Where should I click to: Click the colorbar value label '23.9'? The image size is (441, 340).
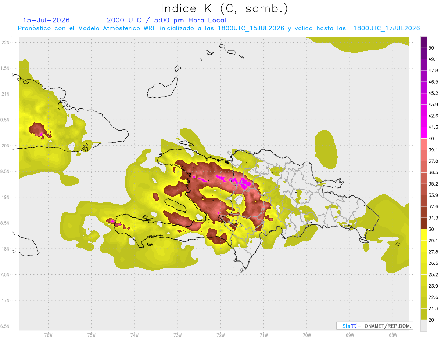coord(433,286)
